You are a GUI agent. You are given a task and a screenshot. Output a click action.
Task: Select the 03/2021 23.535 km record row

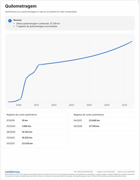(x=36, y=143)
